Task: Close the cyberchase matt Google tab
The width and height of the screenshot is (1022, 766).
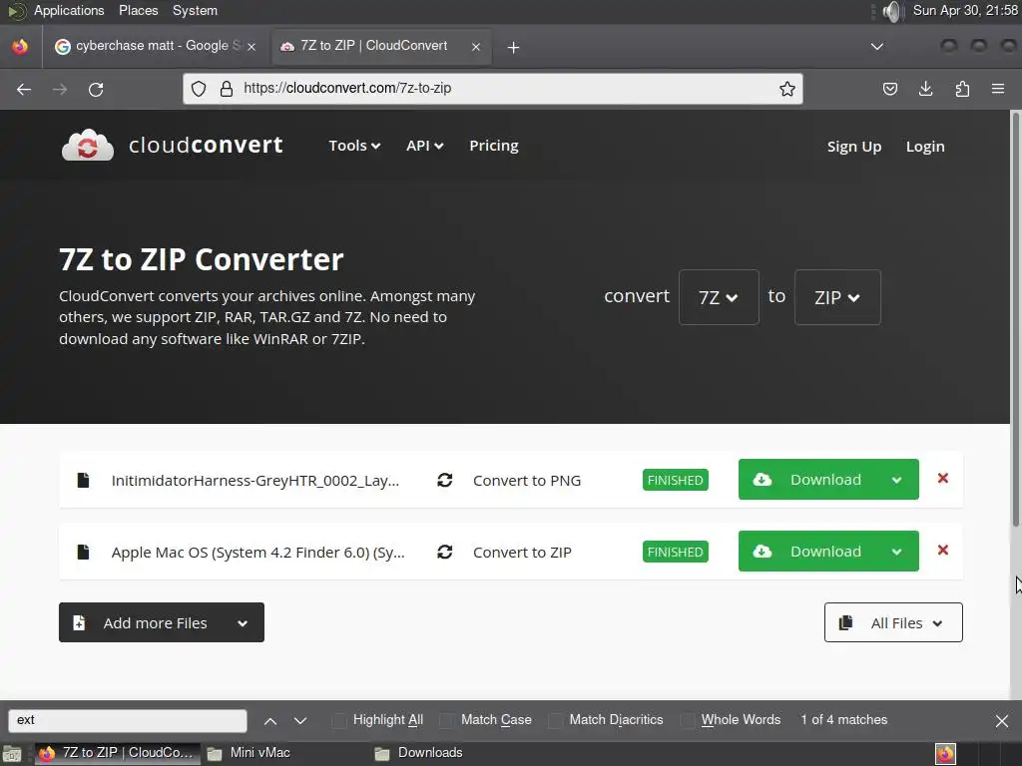Action: coord(252,46)
